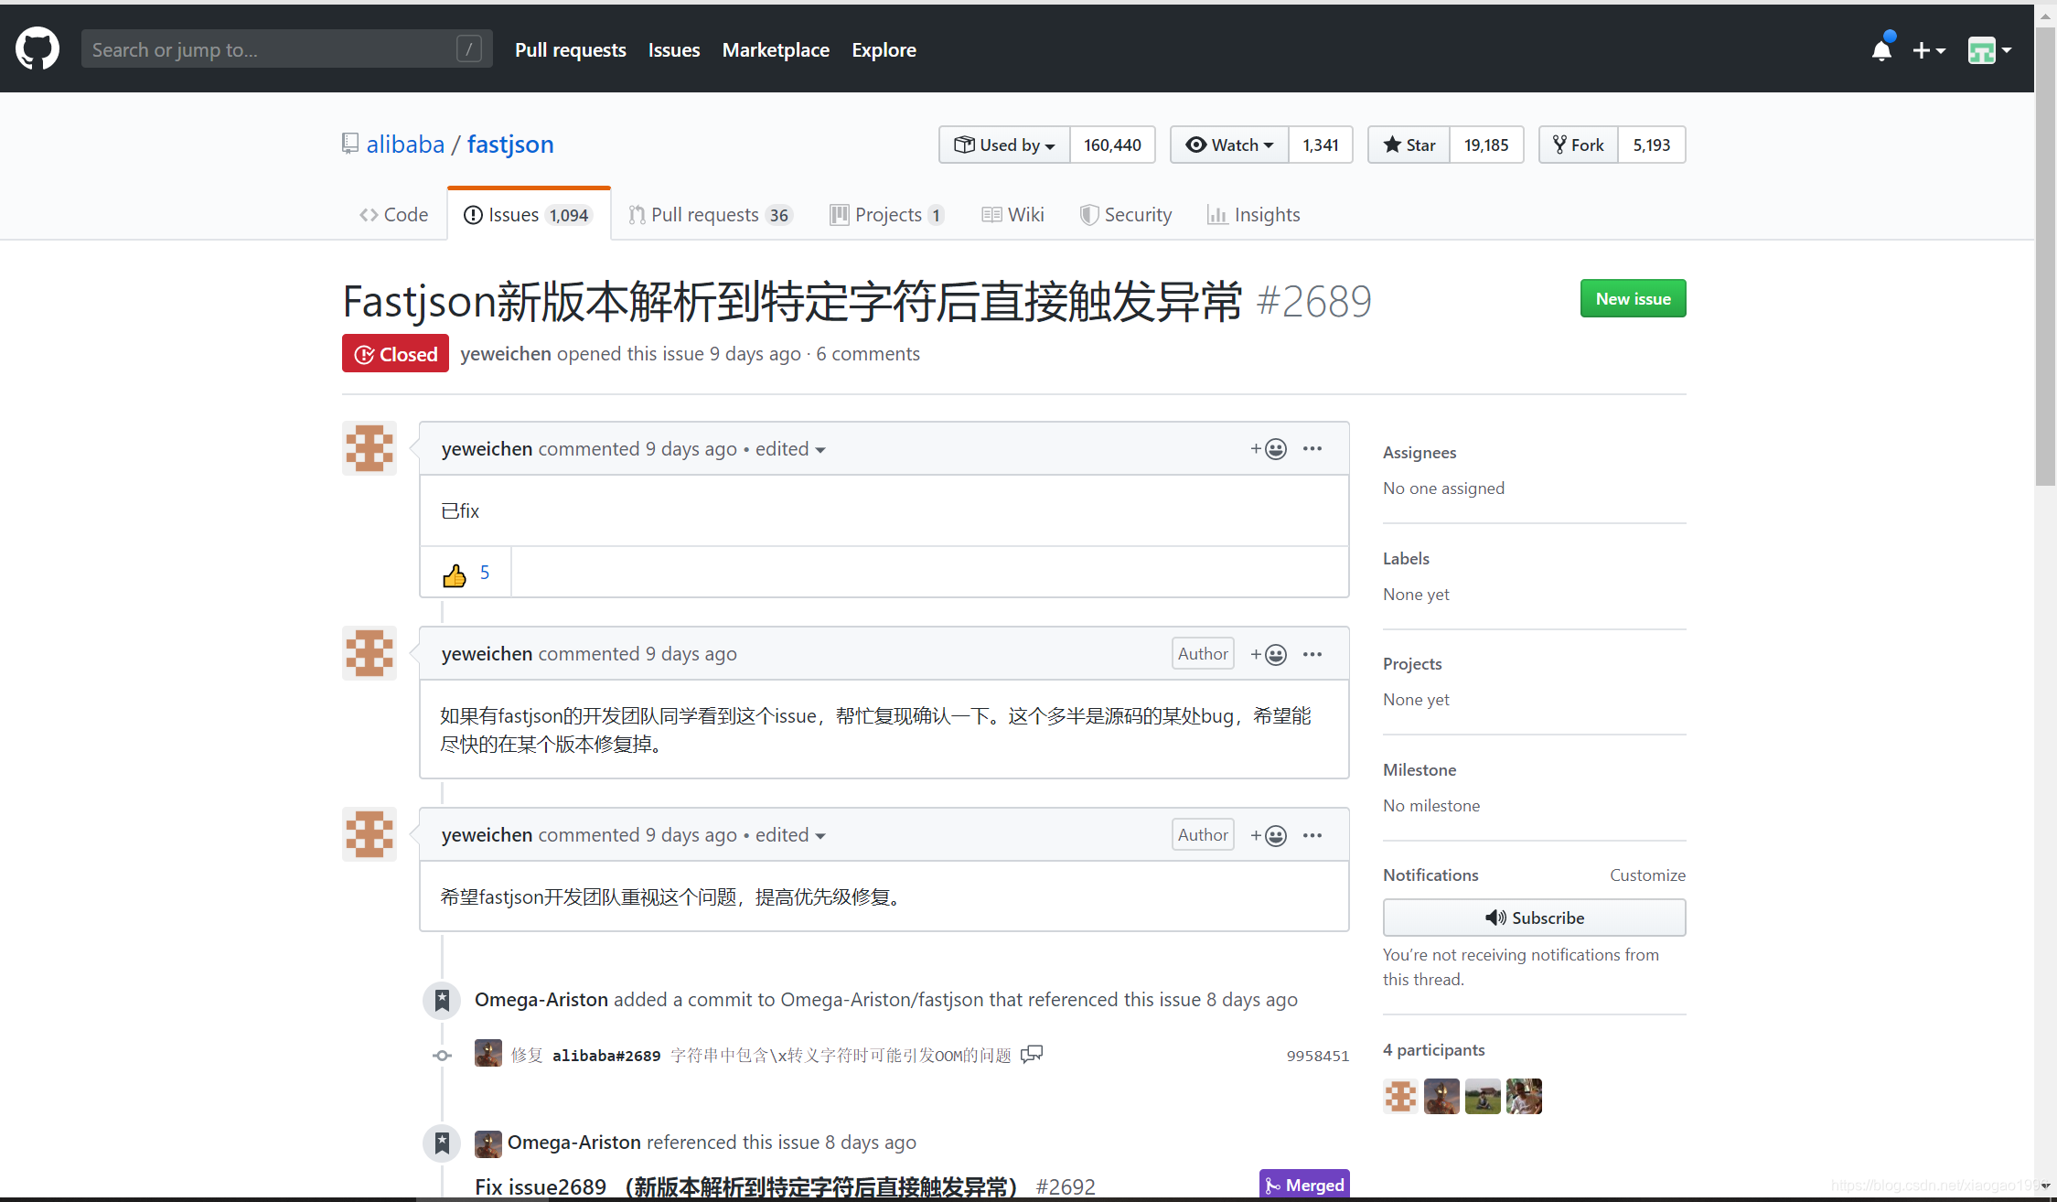Switch to repository Pull requests tab

[x=710, y=214]
